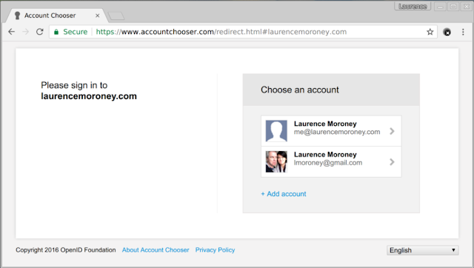Open the About Account Chooser link
The height and width of the screenshot is (268, 474).
156,250
